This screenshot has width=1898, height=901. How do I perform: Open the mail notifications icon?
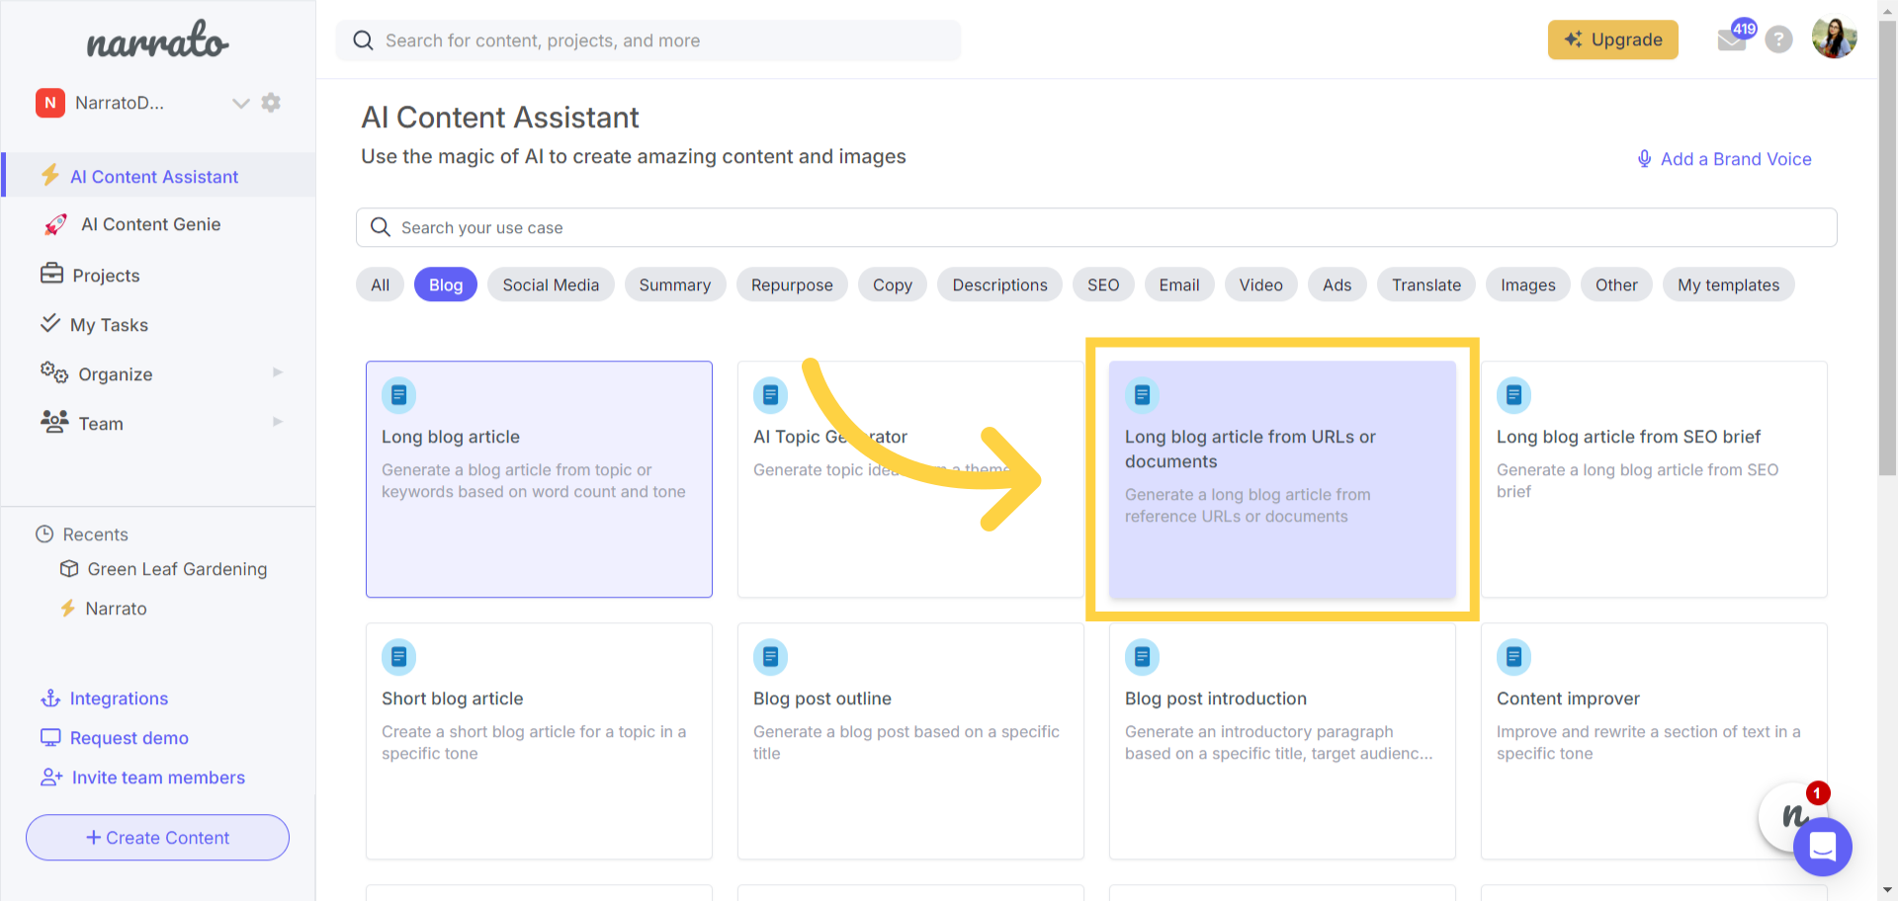1732,40
